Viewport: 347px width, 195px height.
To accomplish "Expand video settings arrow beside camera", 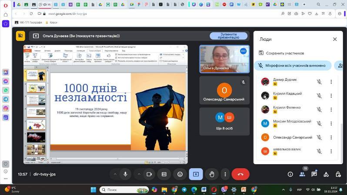I will (x=139, y=174).
